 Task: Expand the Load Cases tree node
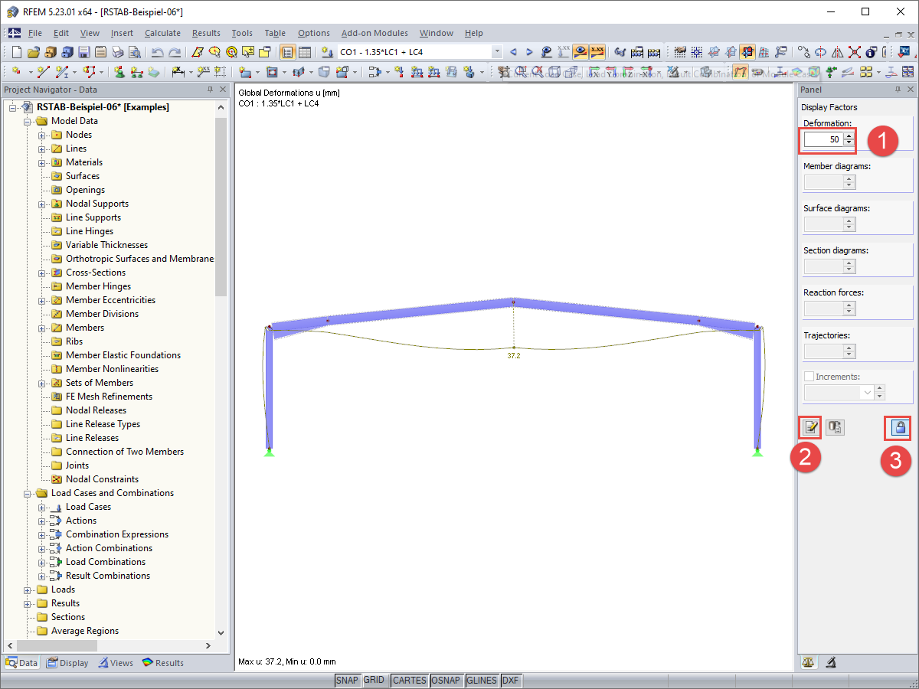42,507
